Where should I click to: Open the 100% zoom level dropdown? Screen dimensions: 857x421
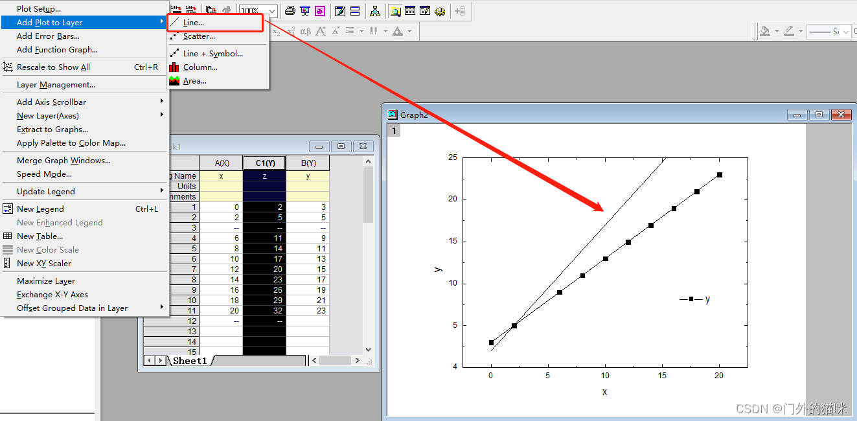(x=273, y=11)
